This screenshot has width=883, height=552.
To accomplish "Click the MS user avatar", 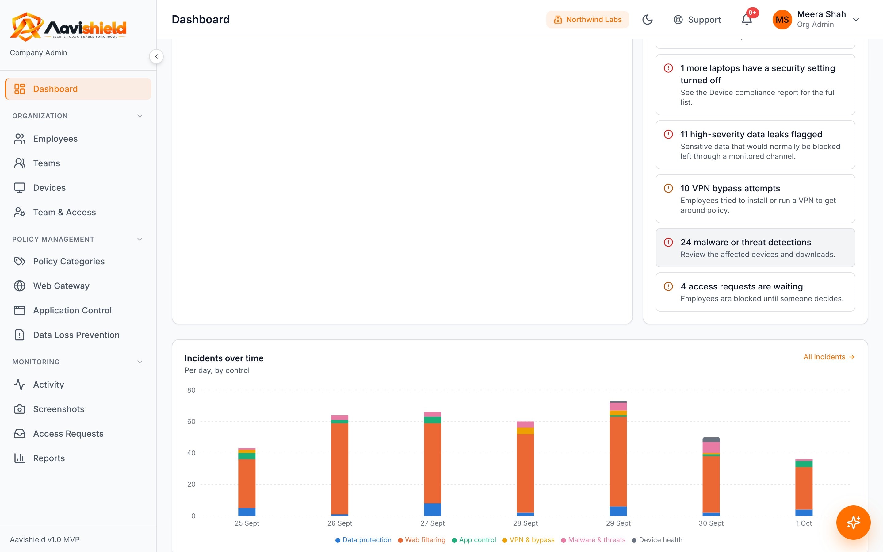I will coord(782,20).
